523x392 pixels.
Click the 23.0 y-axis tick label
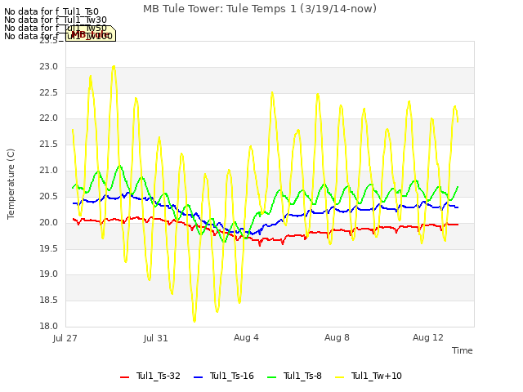[x=49, y=67]
